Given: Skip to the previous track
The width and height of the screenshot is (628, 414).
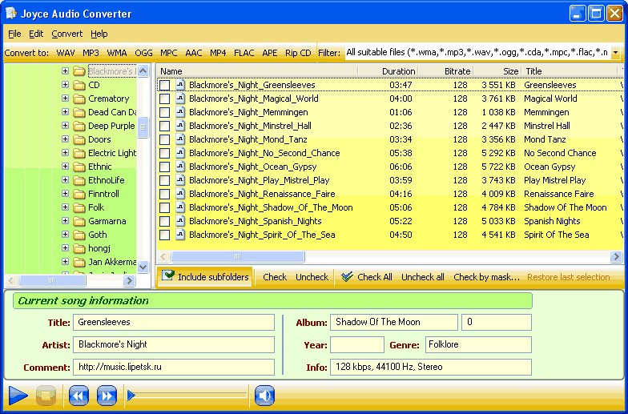Looking at the screenshot, I should (x=78, y=396).
